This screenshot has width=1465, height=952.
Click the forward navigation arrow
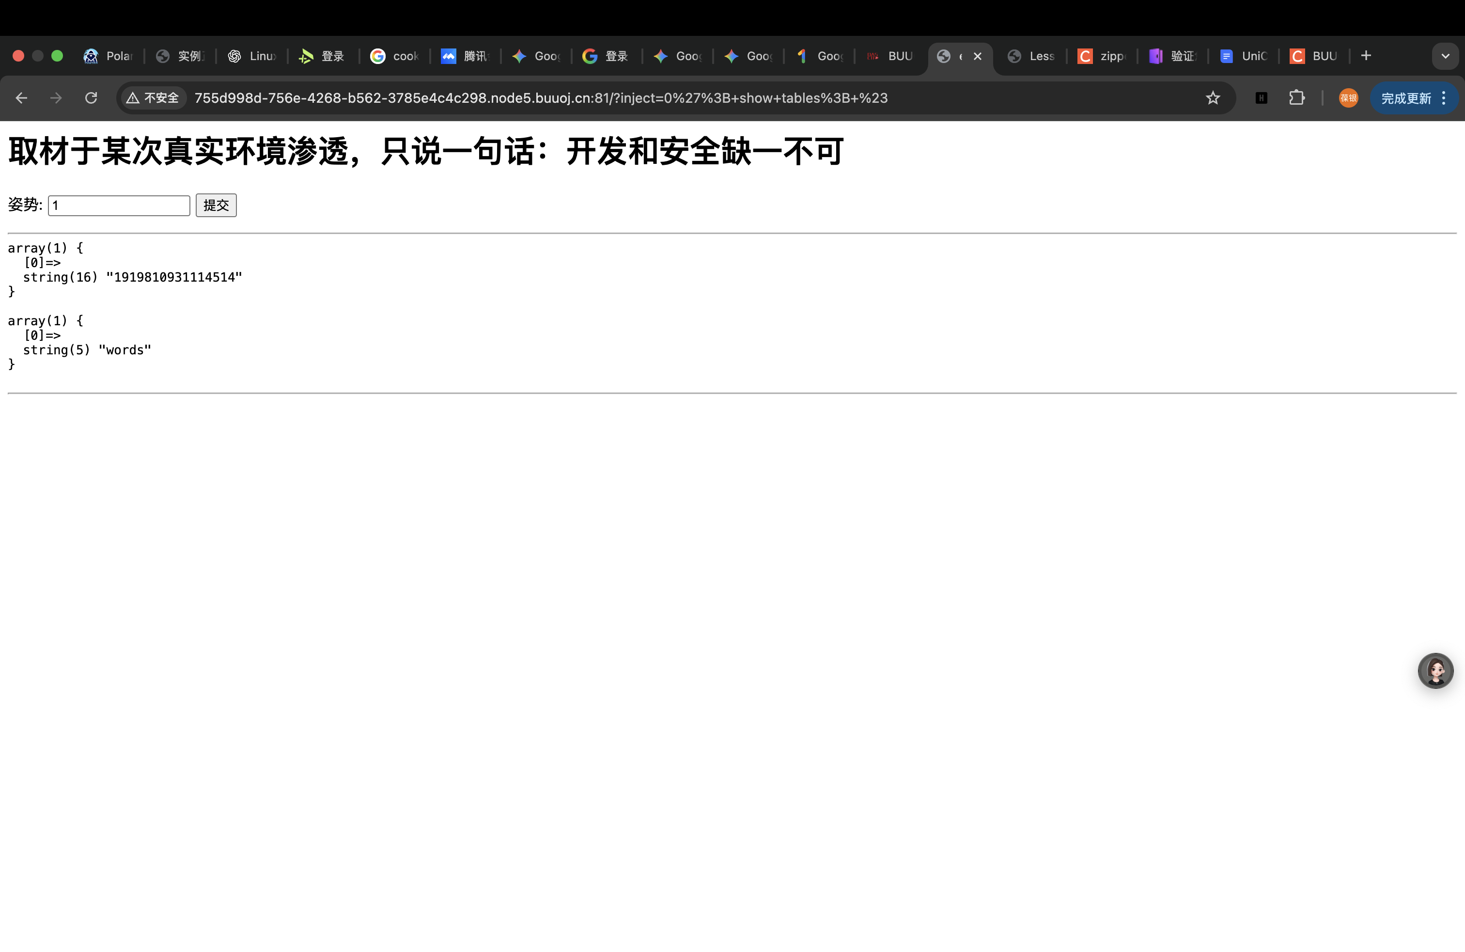(x=56, y=98)
